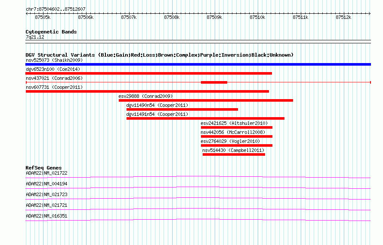Select the esv2764029 (Vogler2010) label
Screen dimensions: 383x245
(230, 141)
